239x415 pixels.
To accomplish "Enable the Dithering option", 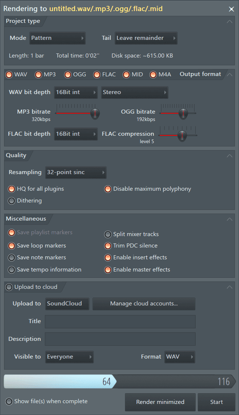I will click(x=11, y=200).
